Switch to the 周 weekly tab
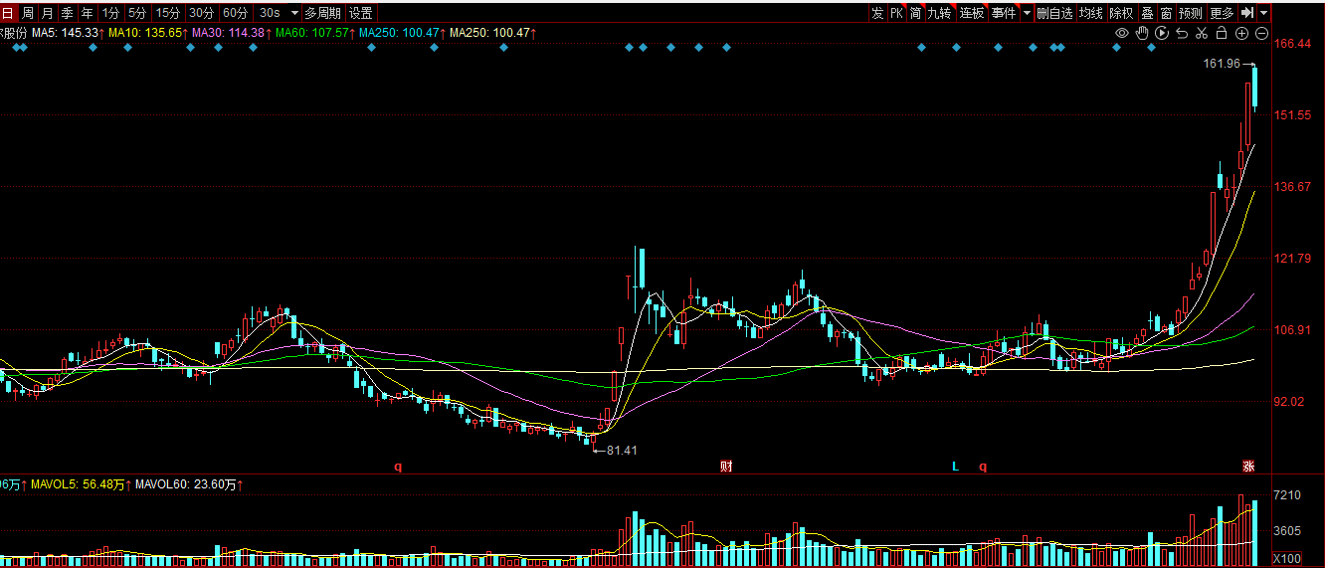Screen dimensions: 1325x568 pyautogui.click(x=28, y=13)
